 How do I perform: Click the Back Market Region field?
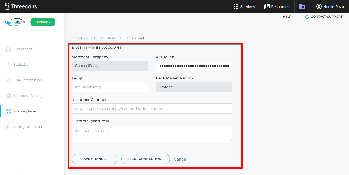point(194,87)
